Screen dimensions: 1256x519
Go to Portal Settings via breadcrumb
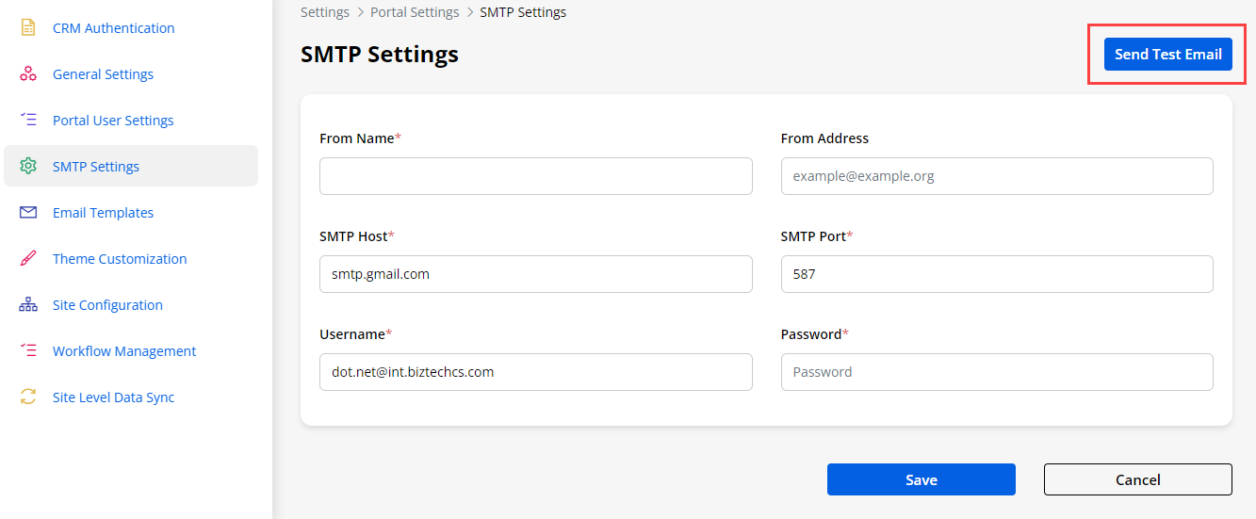tap(415, 12)
